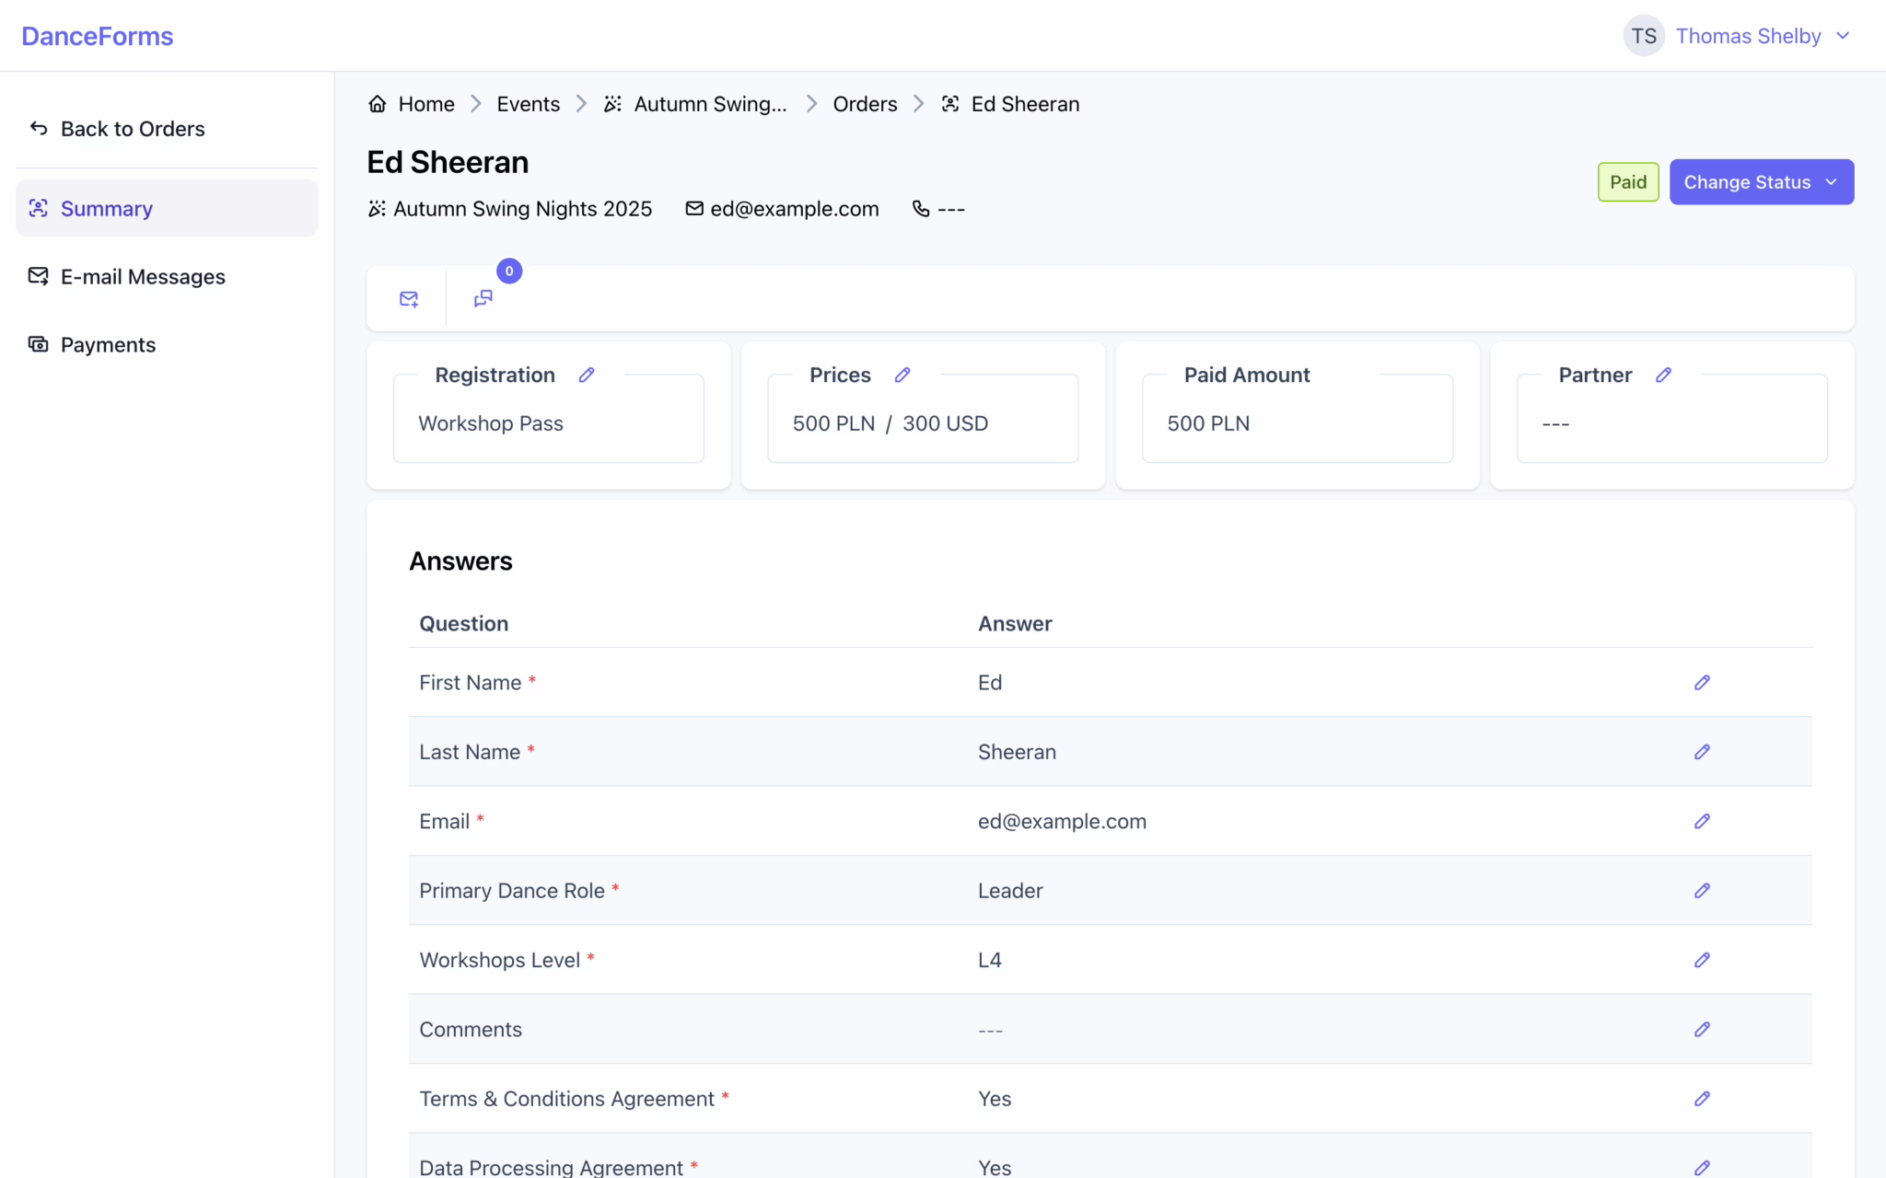Edit the Primary Dance Role answer

point(1702,890)
